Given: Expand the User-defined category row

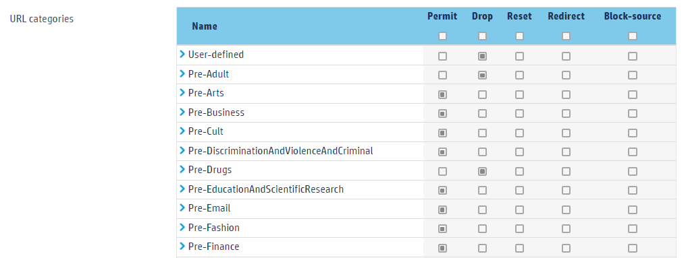Looking at the screenshot, I should coord(182,55).
